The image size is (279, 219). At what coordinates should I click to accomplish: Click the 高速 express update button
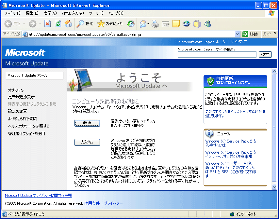click(x=87, y=123)
